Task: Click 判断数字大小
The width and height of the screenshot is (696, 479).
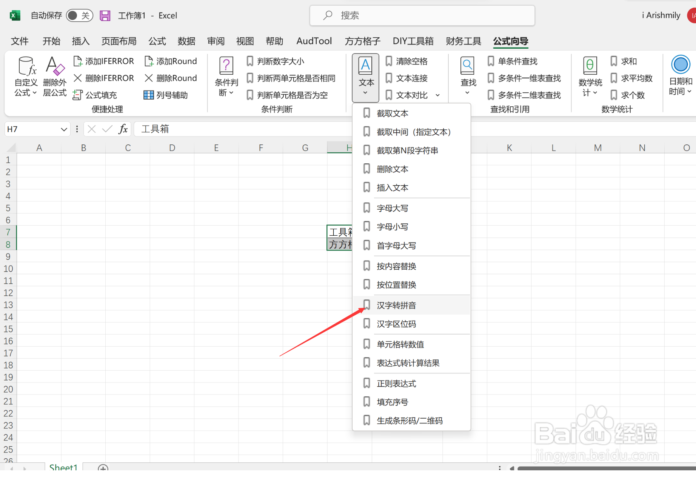Action: click(x=275, y=61)
